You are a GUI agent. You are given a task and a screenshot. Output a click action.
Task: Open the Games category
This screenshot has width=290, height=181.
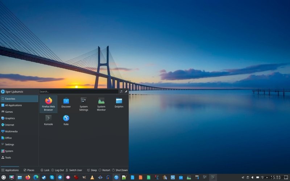point(19,112)
